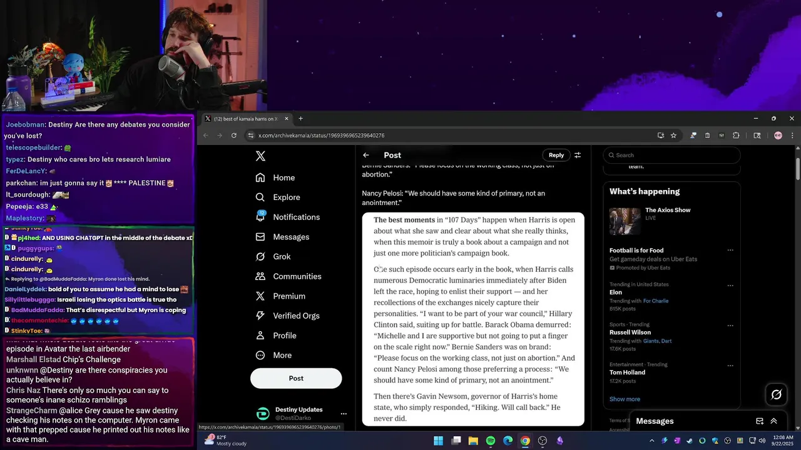Open Verified Orgs in X sidebar
801x450 pixels.
pyautogui.click(x=288, y=316)
